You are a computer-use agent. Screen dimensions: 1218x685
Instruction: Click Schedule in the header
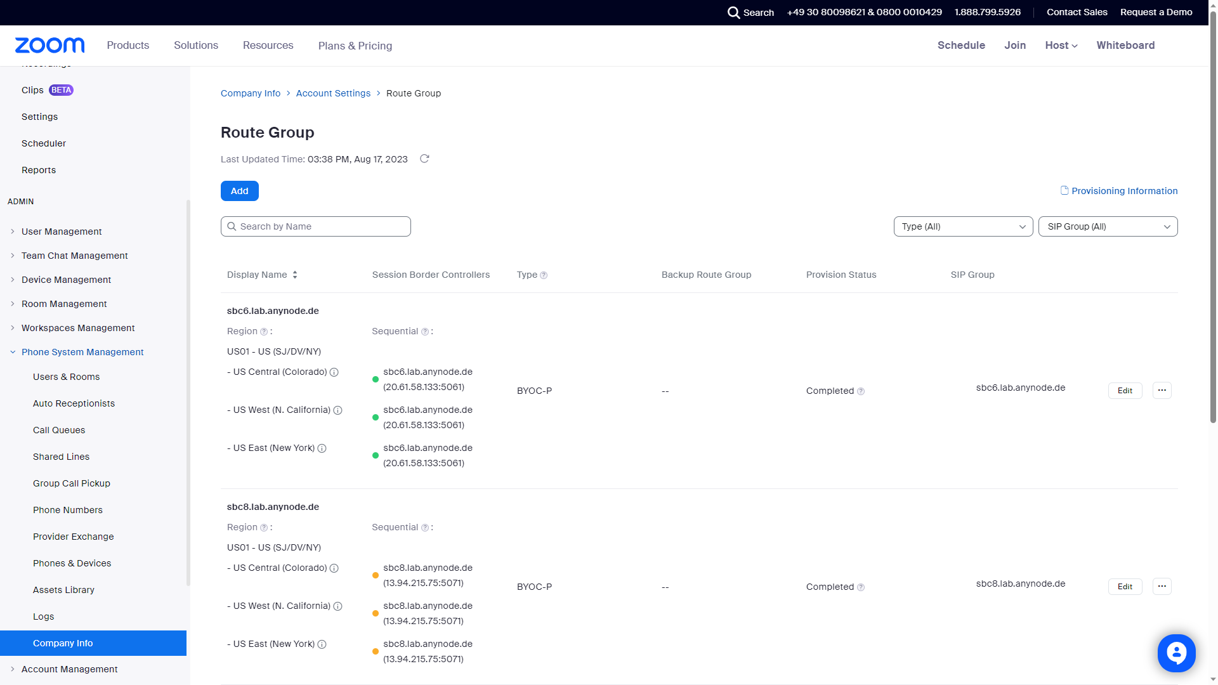click(961, 45)
